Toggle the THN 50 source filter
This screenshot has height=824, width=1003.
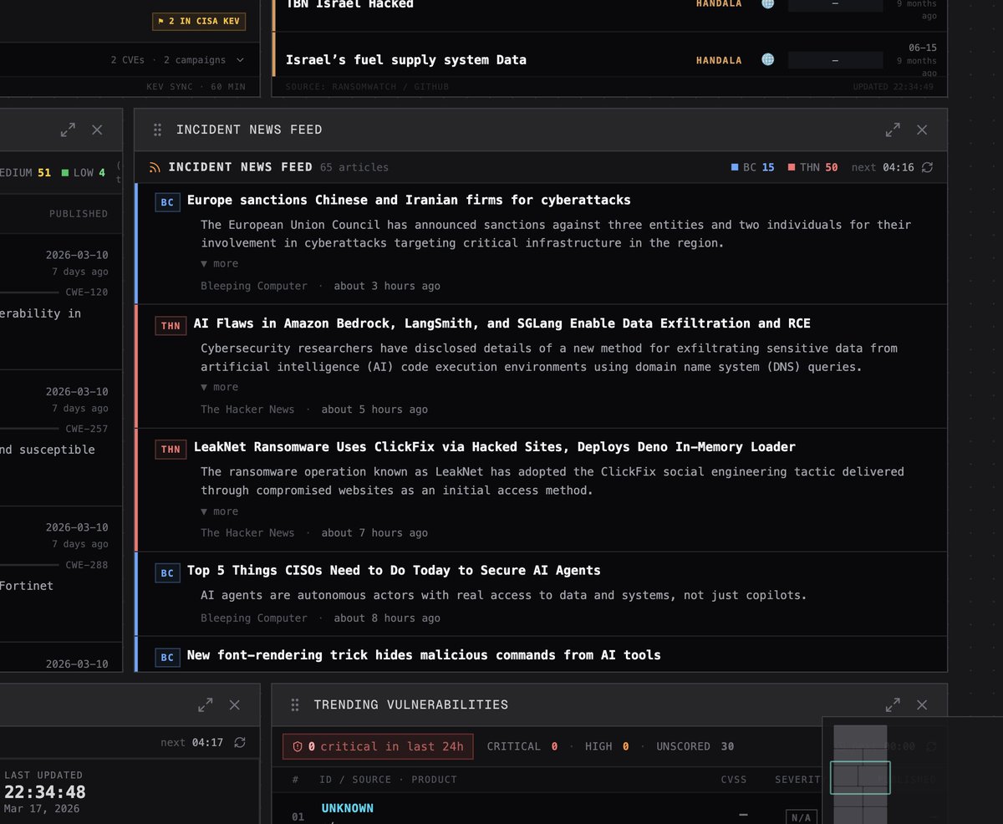[813, 167]
